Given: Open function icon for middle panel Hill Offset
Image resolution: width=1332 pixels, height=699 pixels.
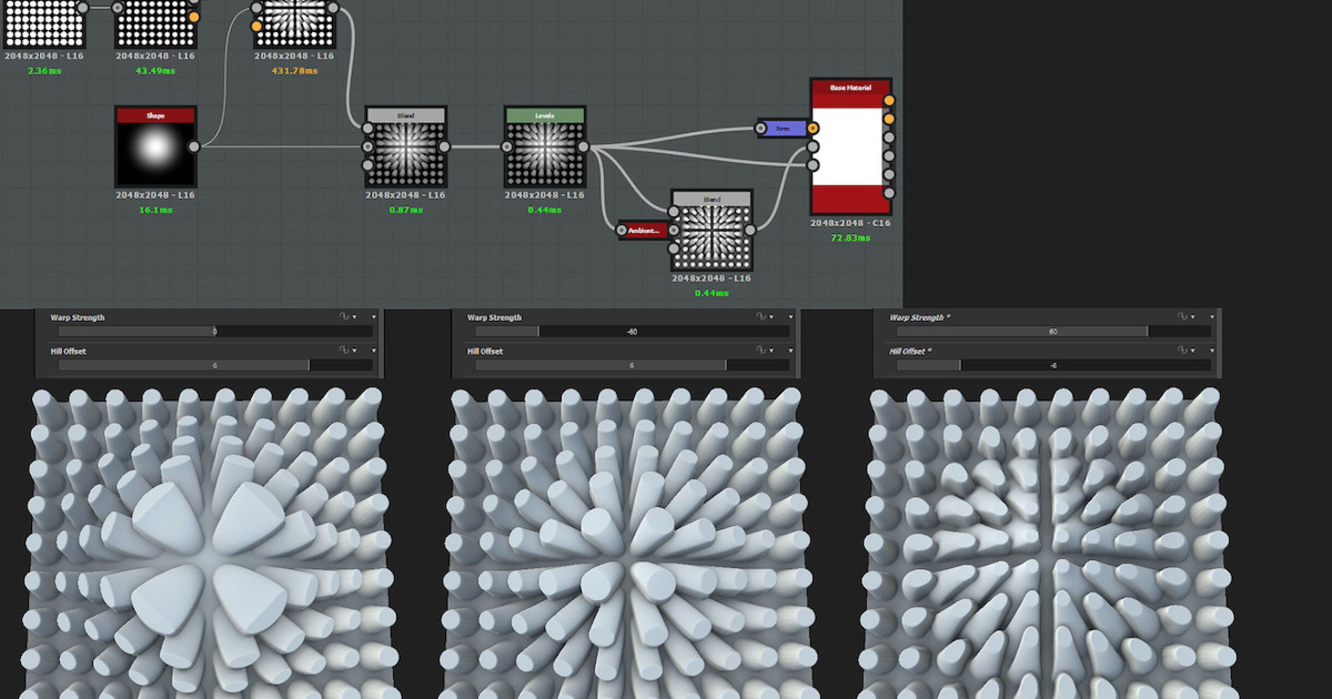Looking at the screenshot, I should pyautogui.click(x=760, y=350).
